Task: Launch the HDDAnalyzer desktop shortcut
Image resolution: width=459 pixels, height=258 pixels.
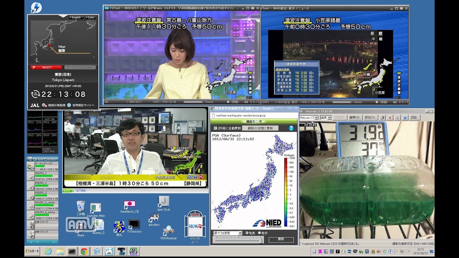Action: 168,233
